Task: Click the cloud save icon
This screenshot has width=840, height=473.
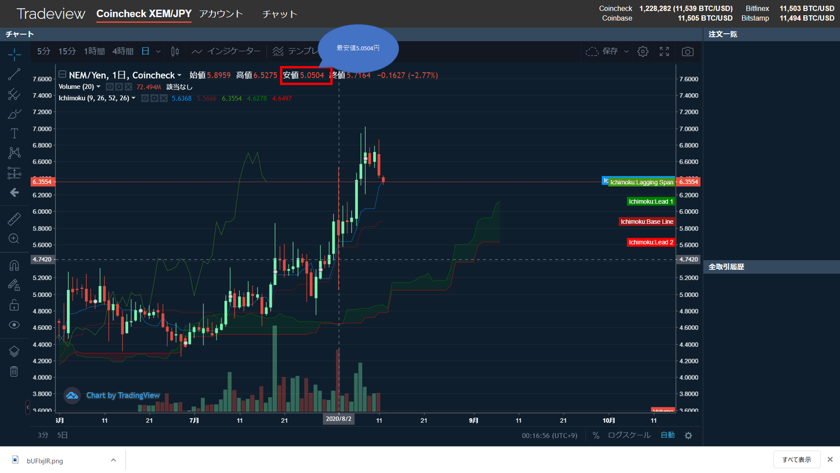Action: click(591, 52)
